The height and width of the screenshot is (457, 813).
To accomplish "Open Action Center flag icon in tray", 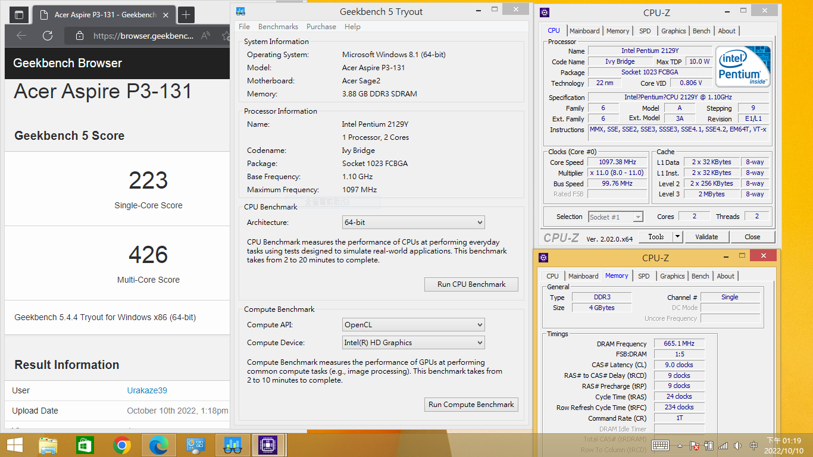I will [694, 446].
